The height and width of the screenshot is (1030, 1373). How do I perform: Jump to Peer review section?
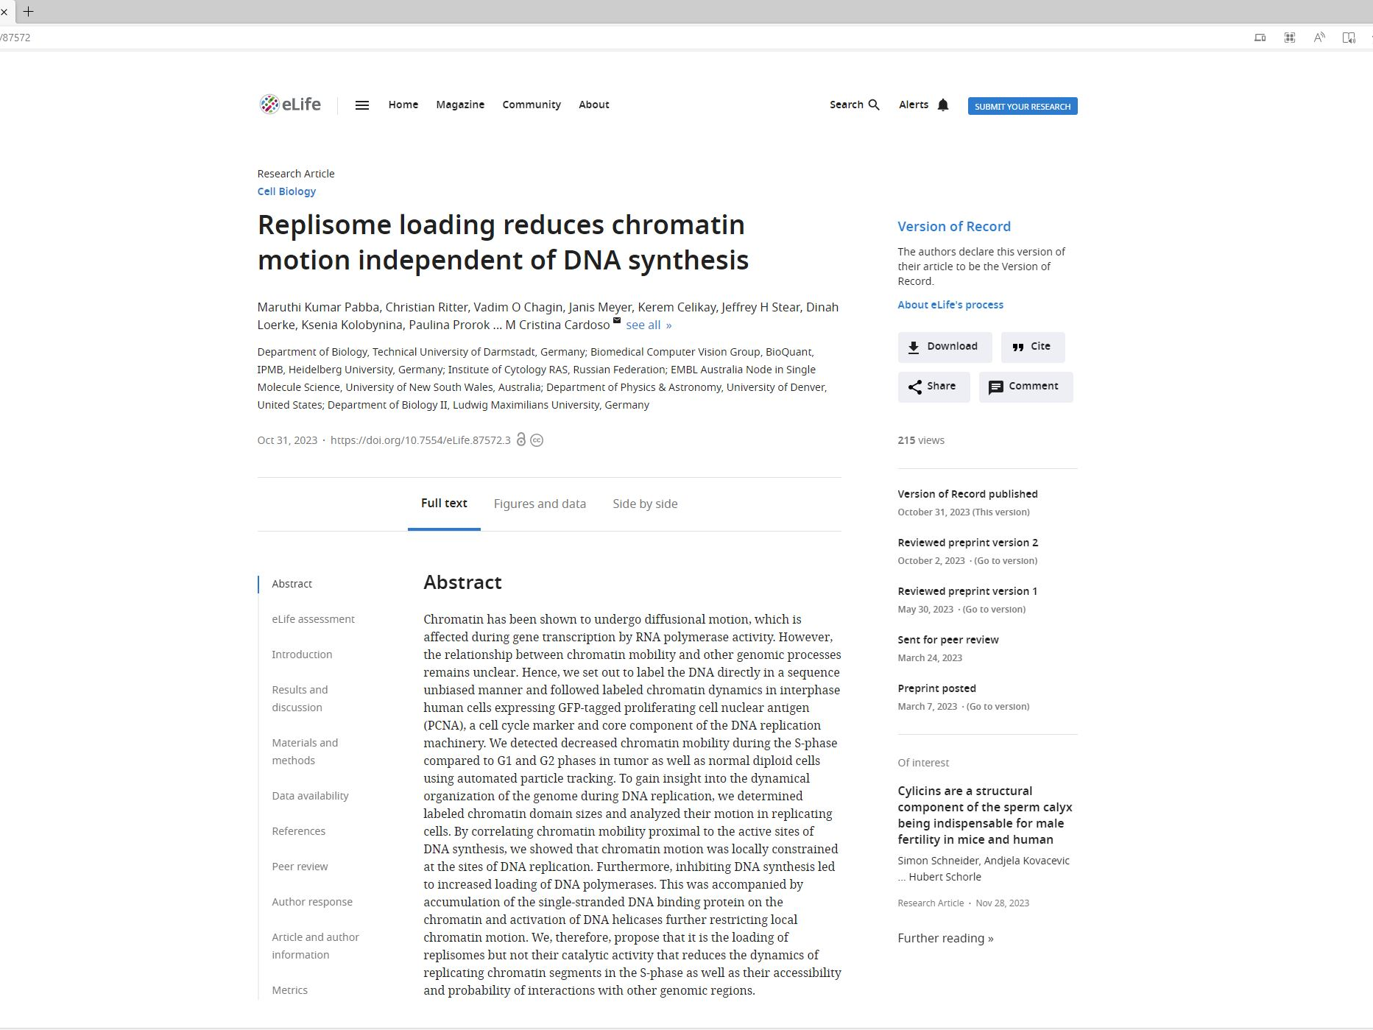(300, 867)
